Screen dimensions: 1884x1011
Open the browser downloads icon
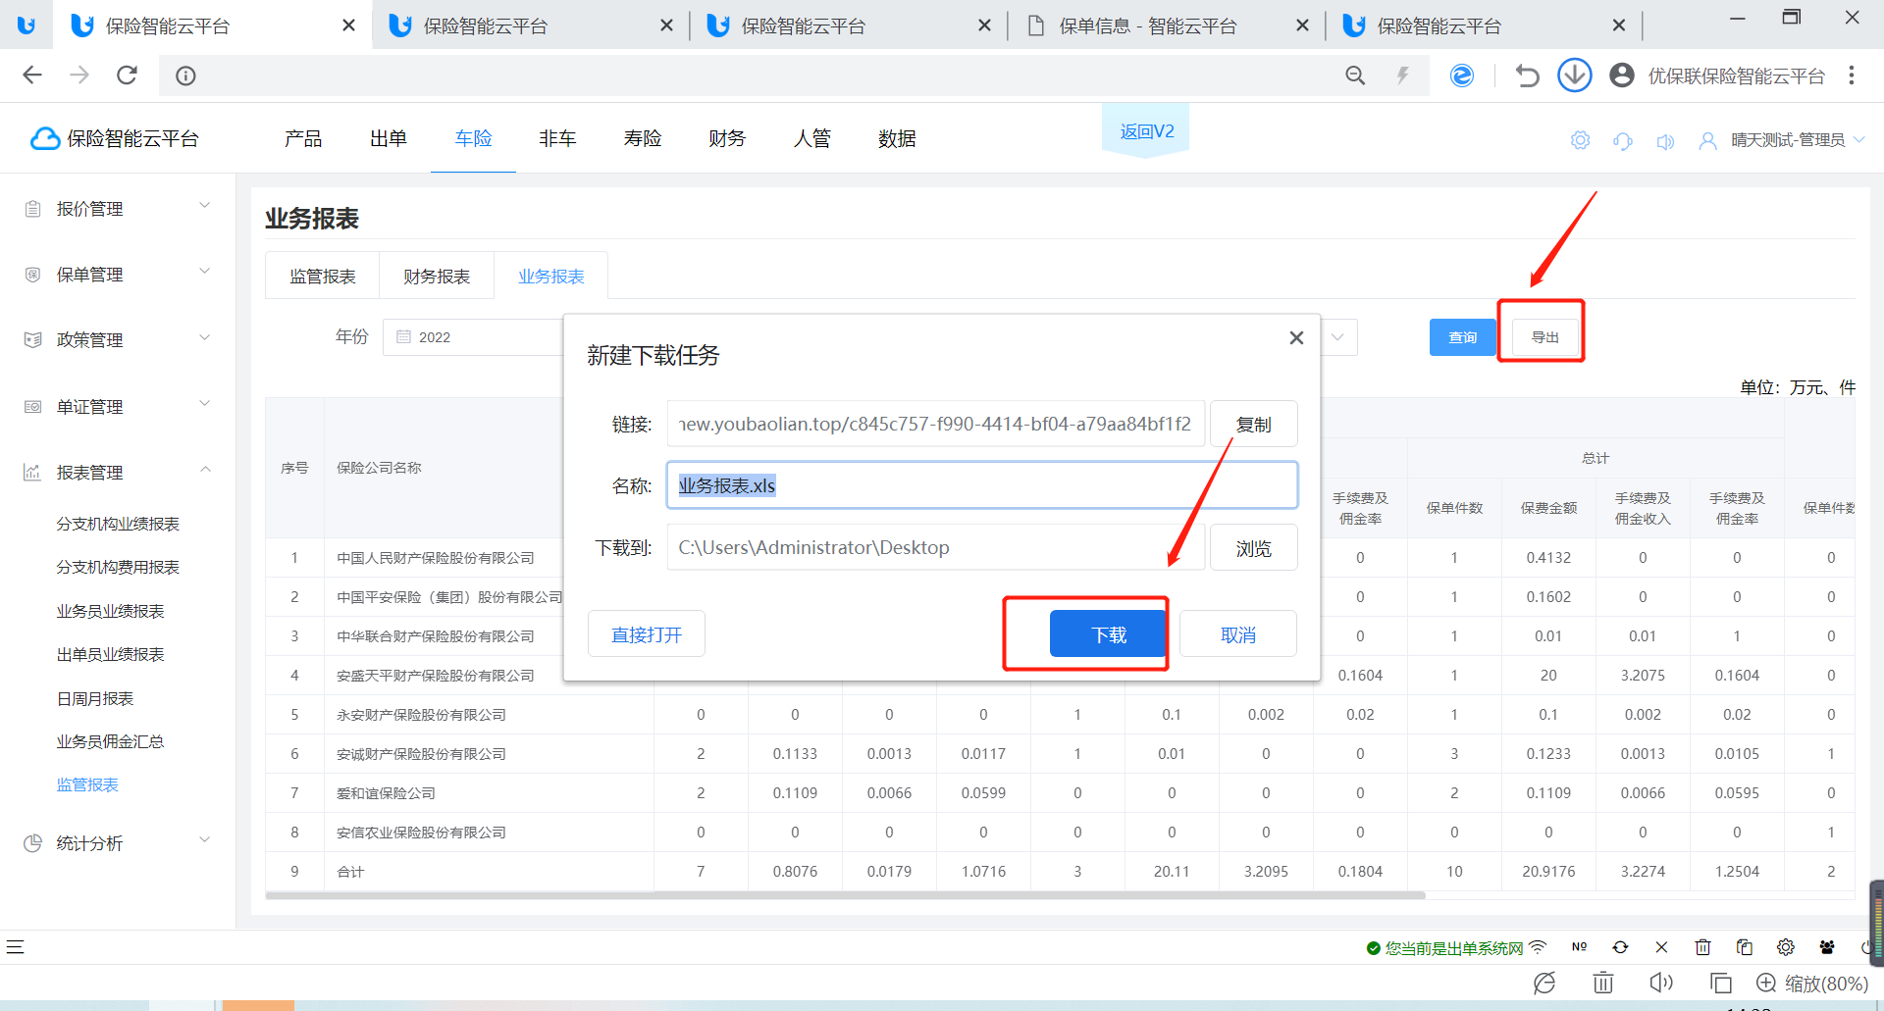point(1575,76)
